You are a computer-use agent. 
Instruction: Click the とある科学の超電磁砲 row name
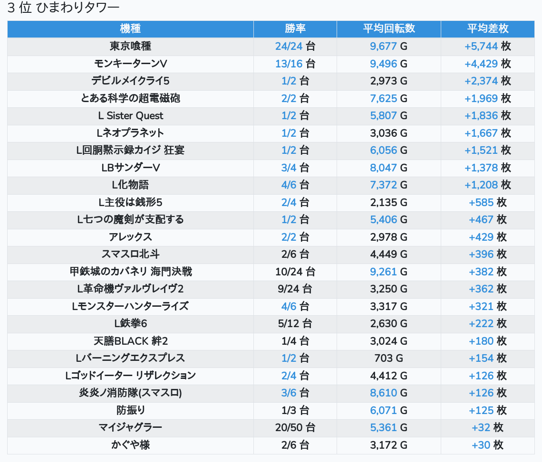tap(130, 98)
